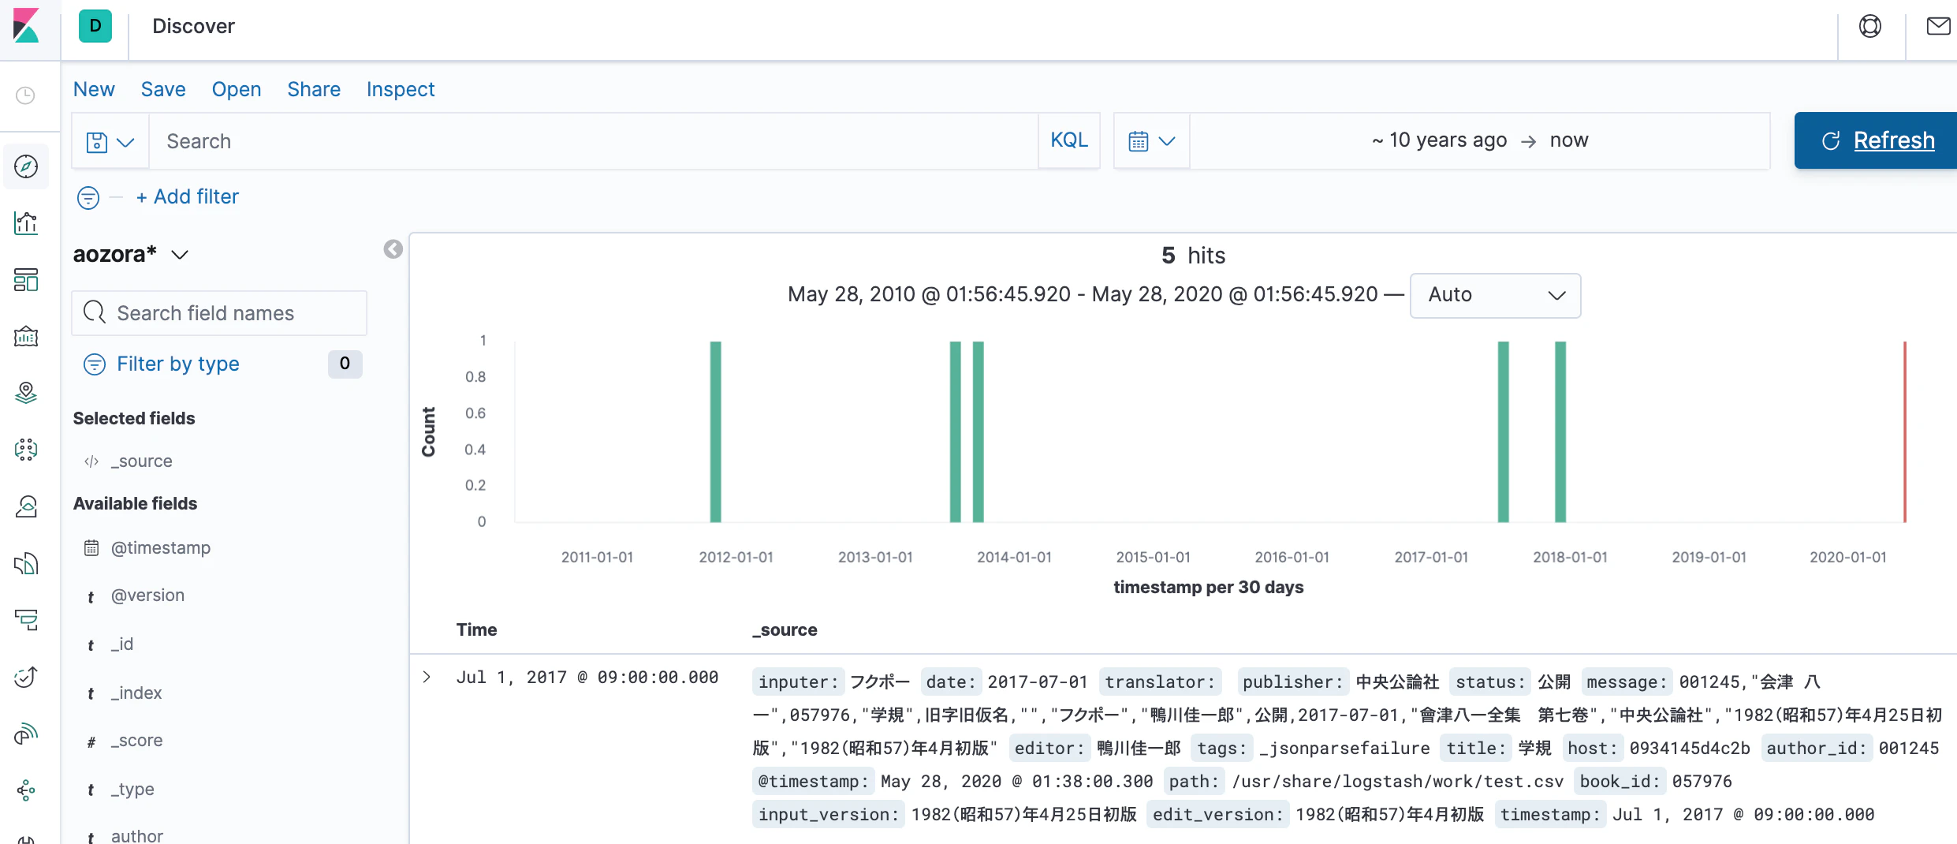Click Share in the top menu
1957x844 pixels.
[314, 89]
